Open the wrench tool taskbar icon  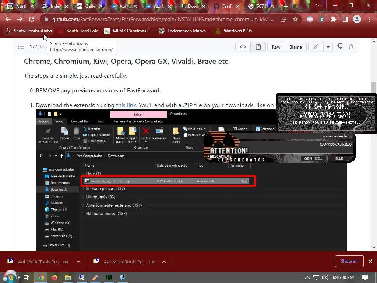(x=95, y=277)
